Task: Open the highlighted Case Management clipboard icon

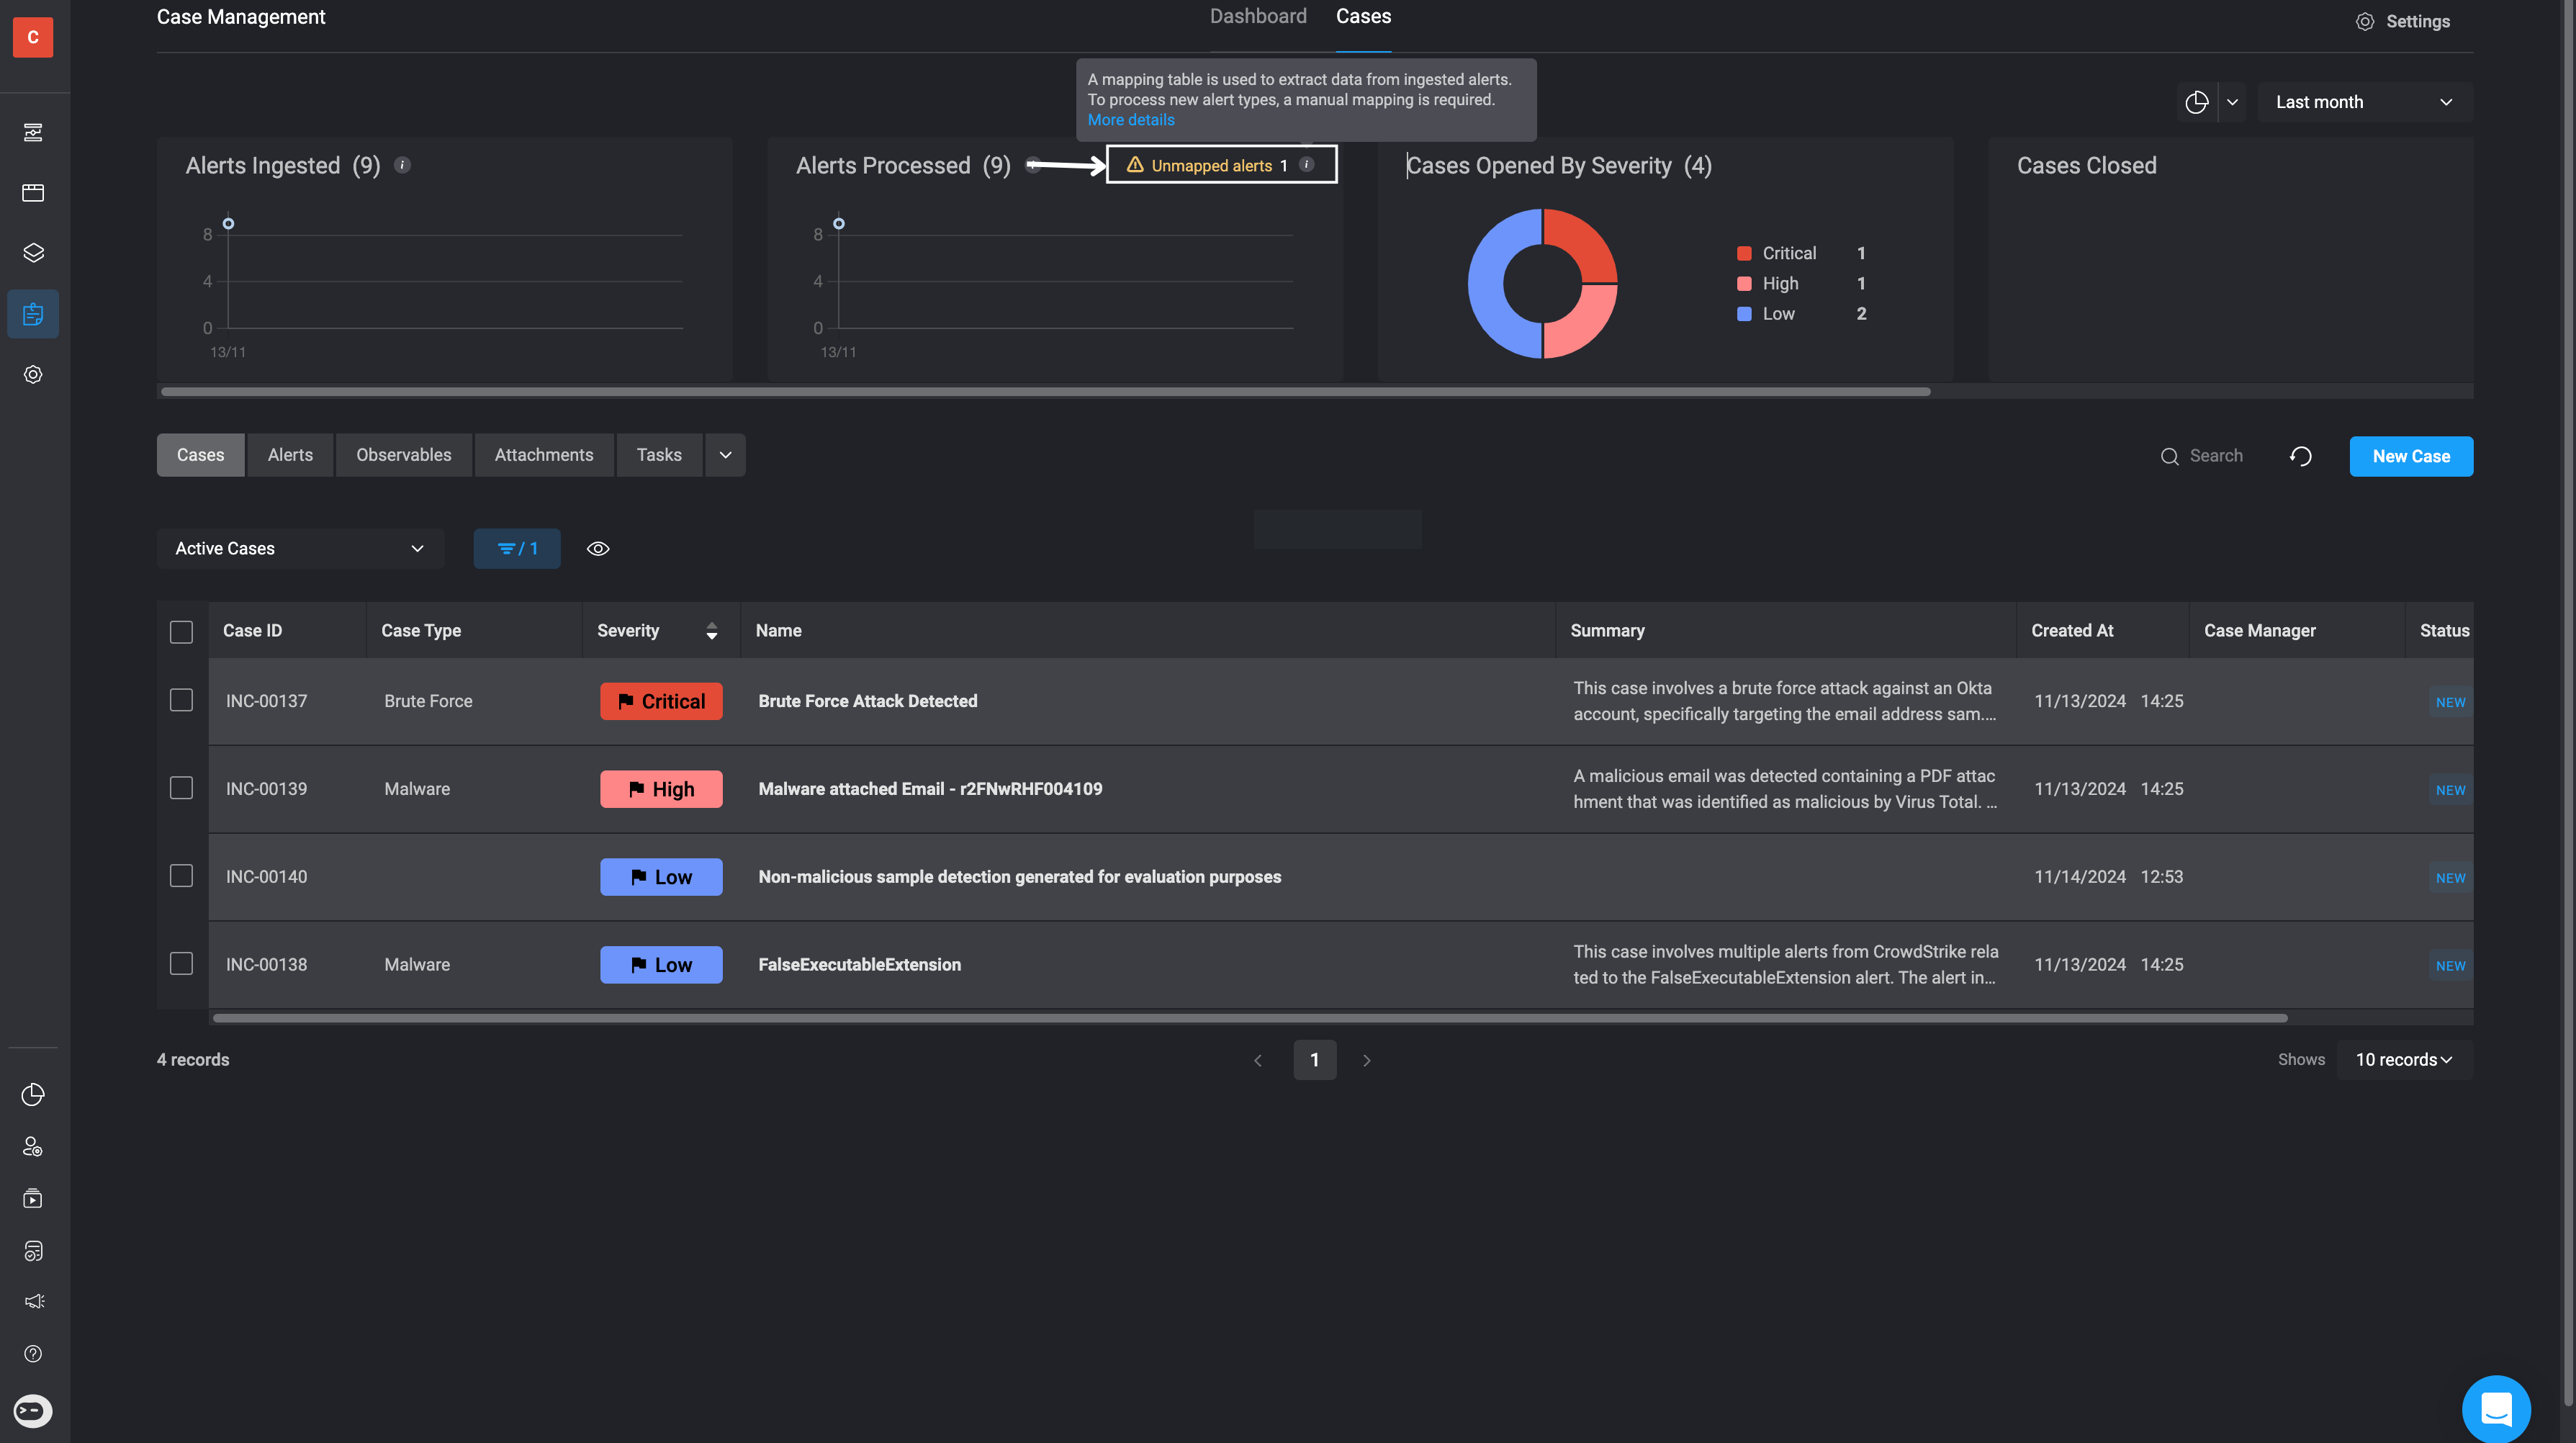Action: click(33, 314)
